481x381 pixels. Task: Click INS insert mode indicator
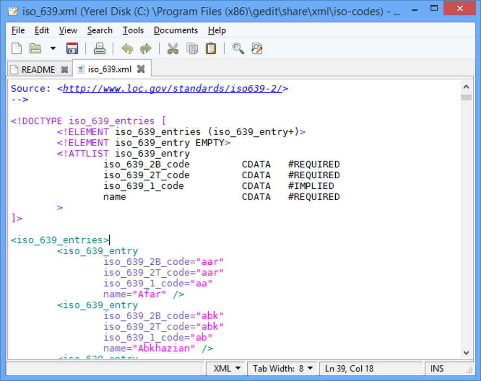coord(437,369)
